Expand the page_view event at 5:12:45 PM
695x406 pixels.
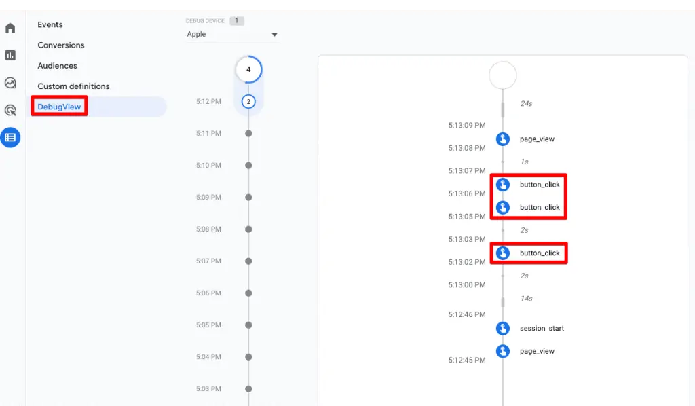tap(502, 351)
